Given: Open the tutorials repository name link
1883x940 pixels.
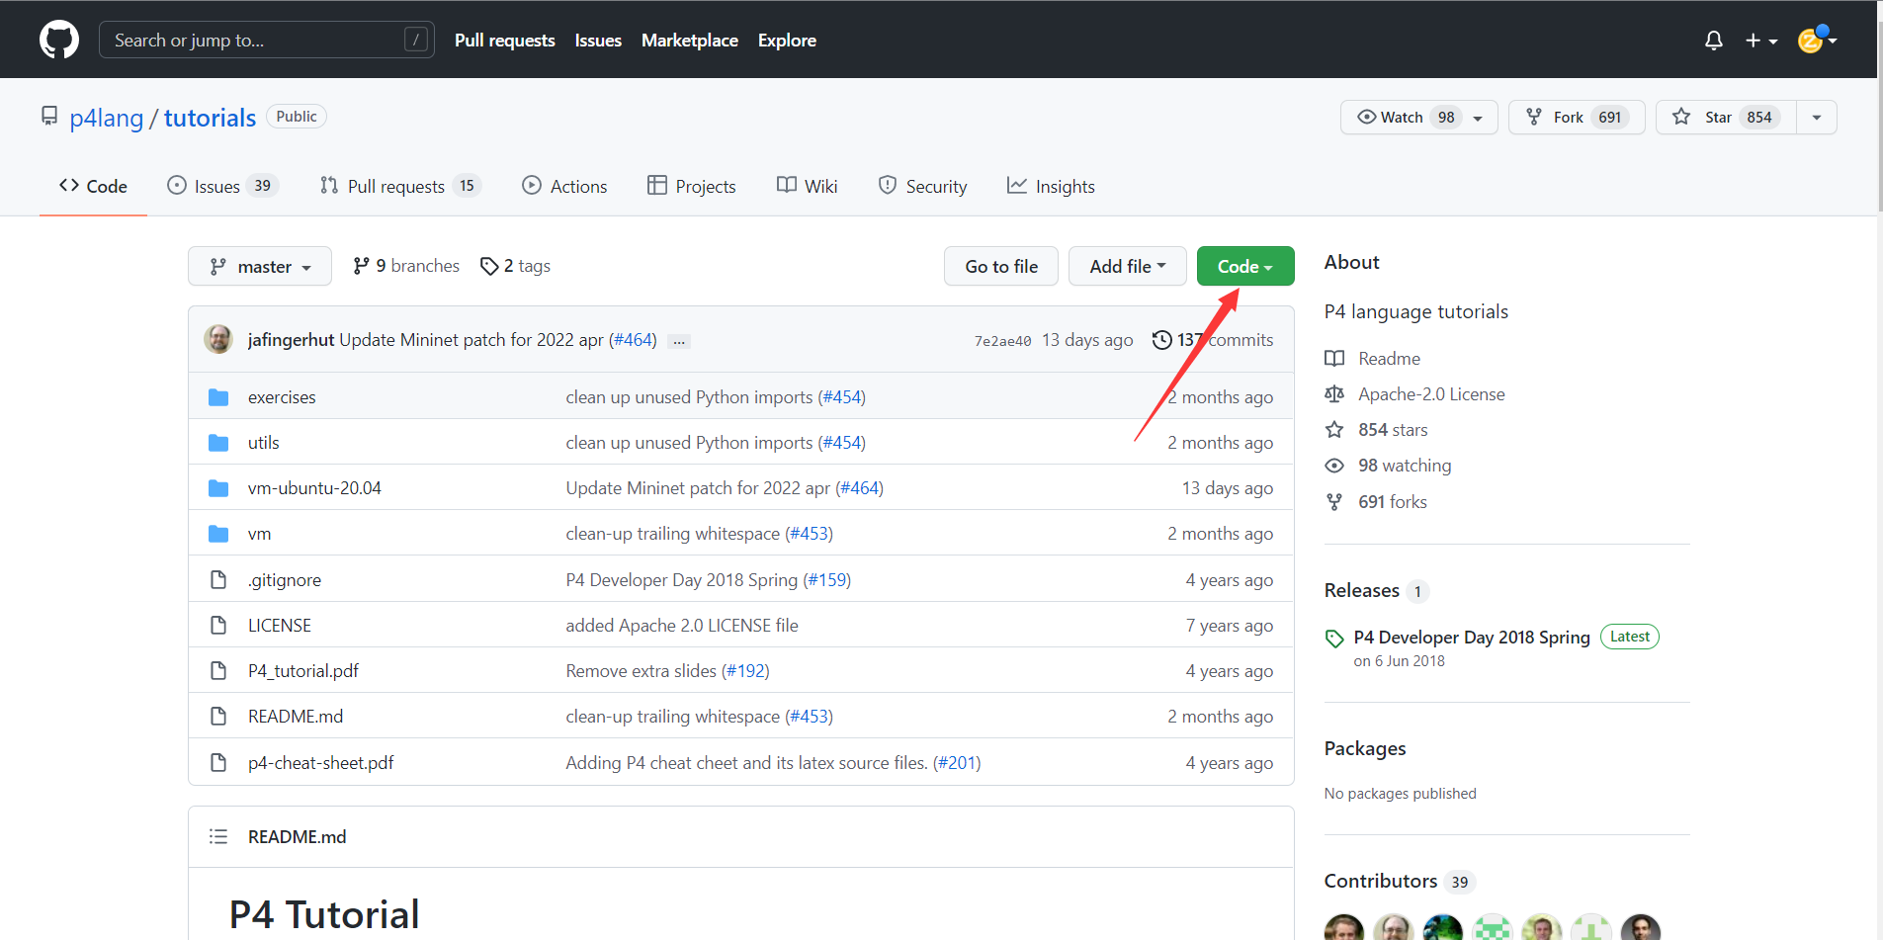Looking at the screenshot, I should pyautogui.click(x=210, y=118).
